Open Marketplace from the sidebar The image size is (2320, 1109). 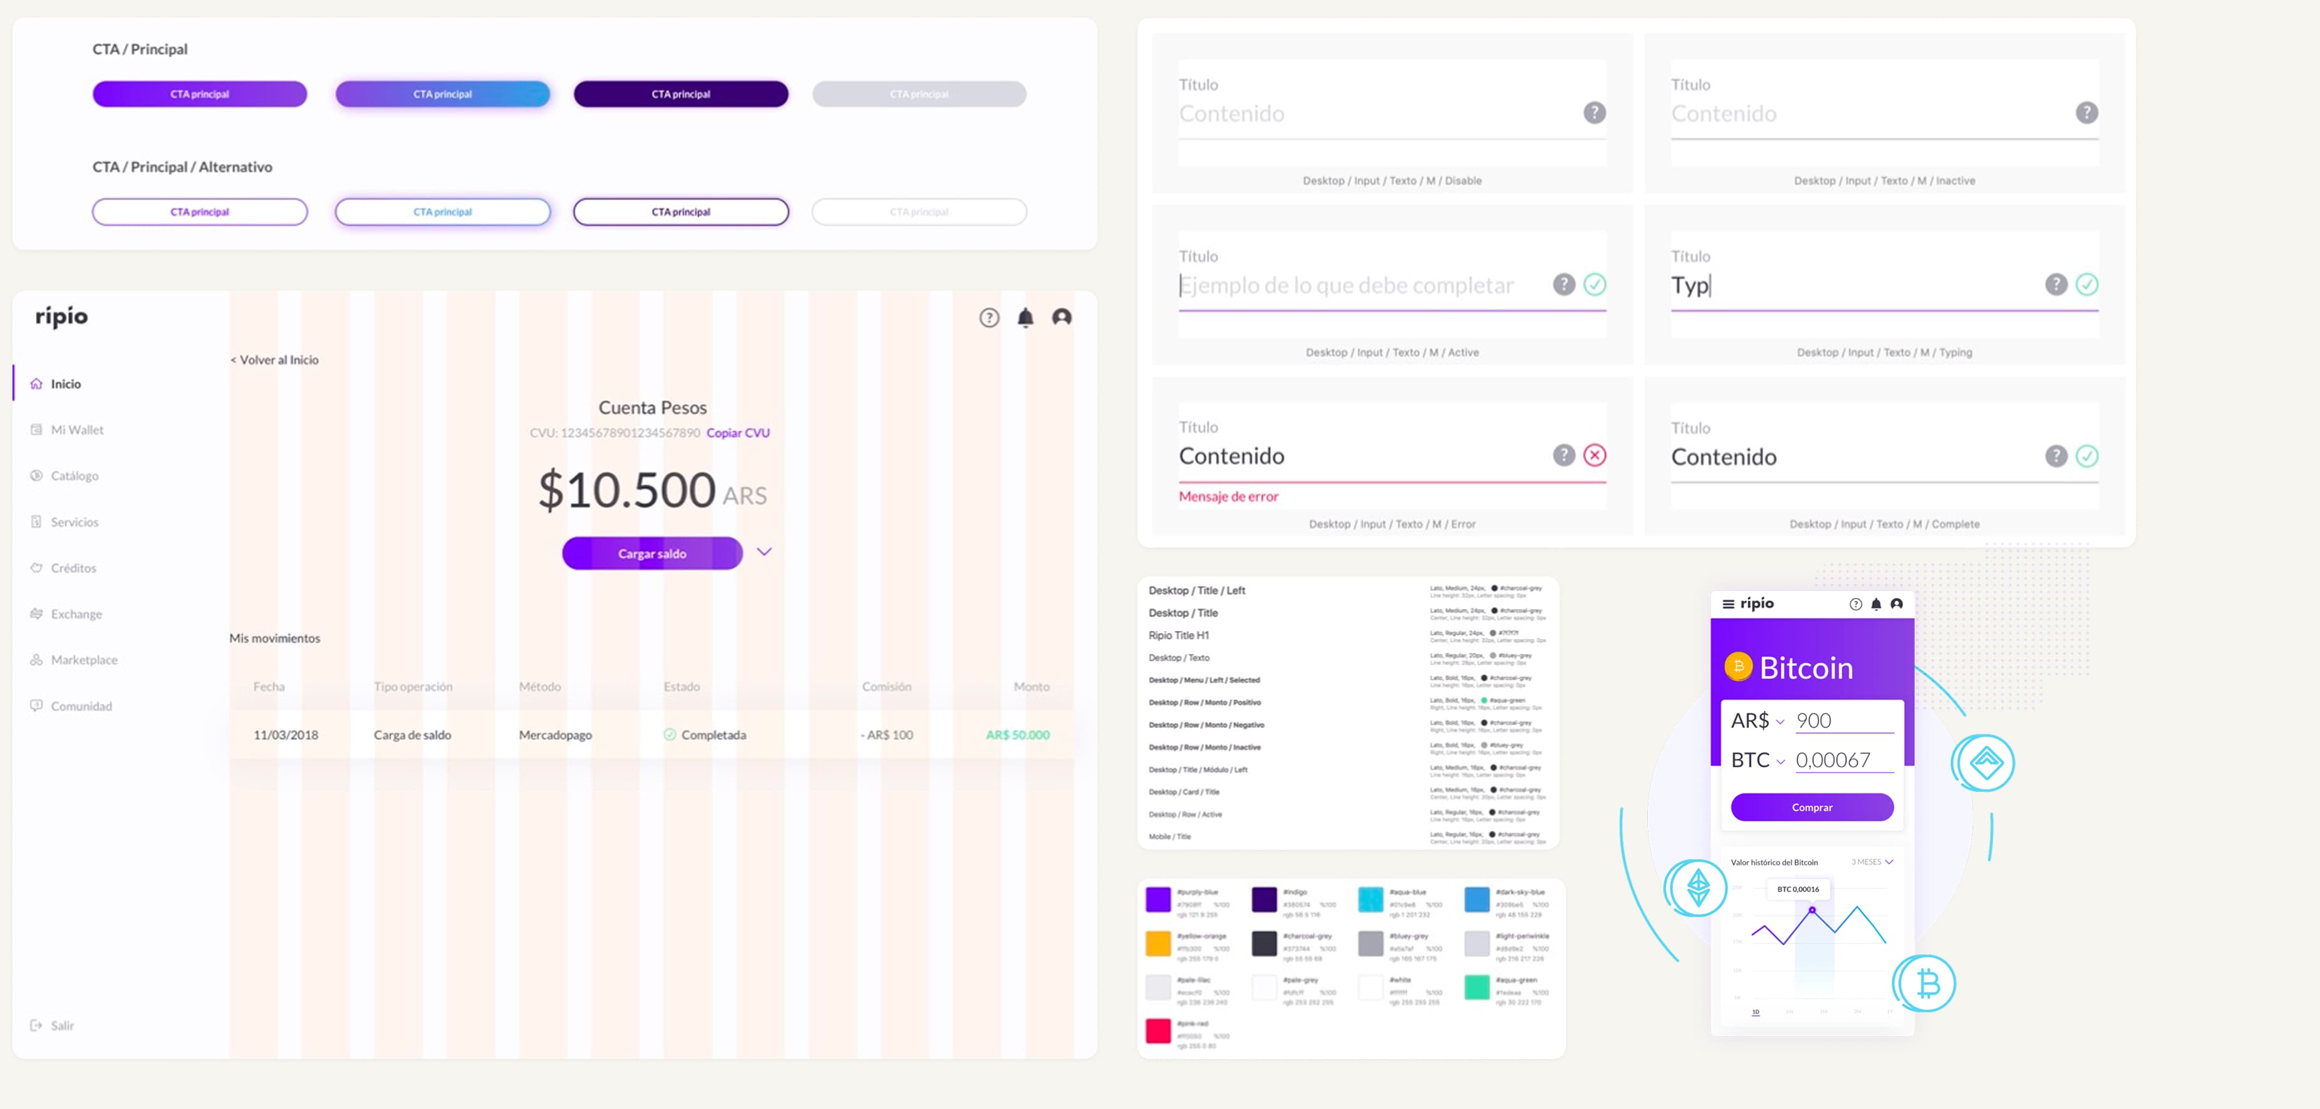74,660
